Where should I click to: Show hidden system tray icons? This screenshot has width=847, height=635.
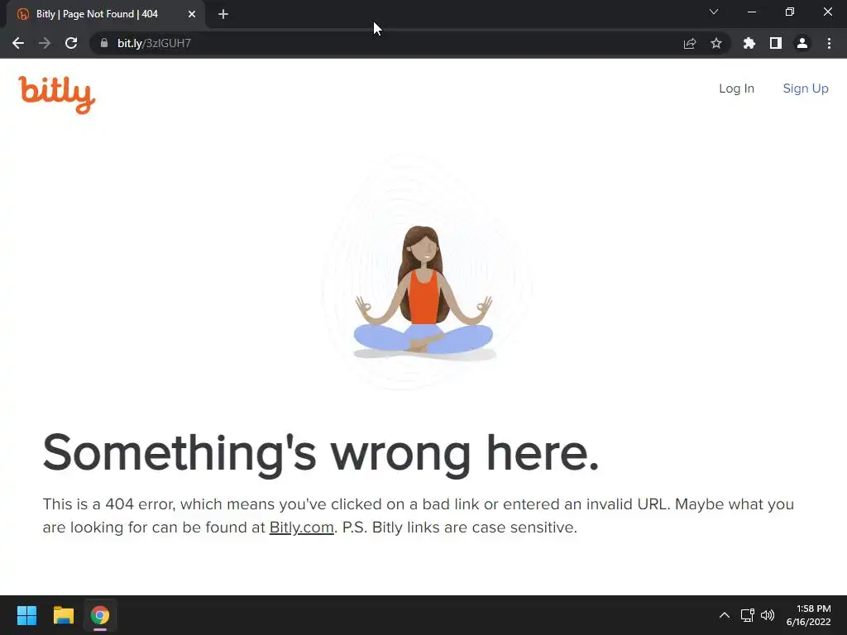click(x=725, y=615)
